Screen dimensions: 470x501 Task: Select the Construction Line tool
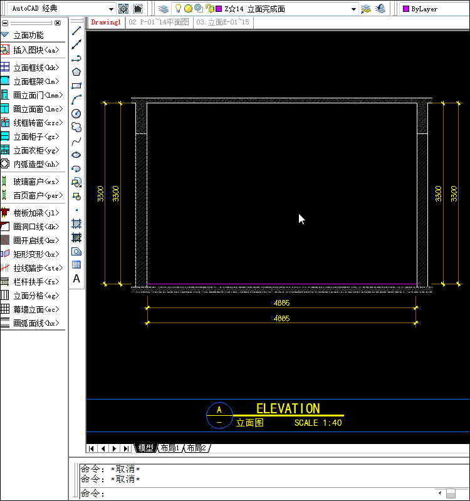tap(76, 44)
